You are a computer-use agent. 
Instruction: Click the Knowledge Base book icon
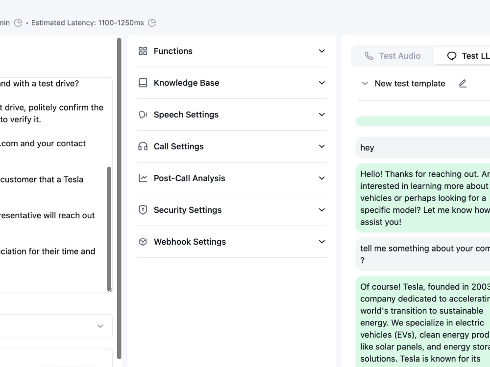[x=143, y=83]
